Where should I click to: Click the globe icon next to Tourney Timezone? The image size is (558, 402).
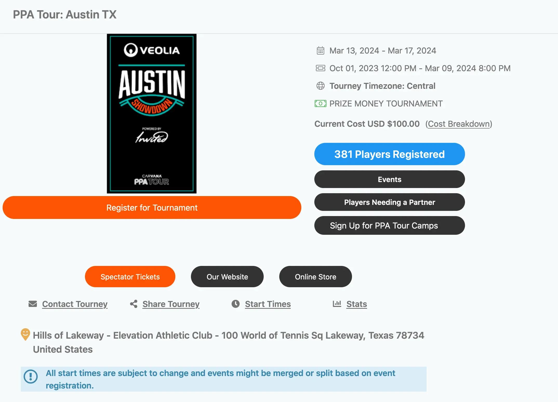pyautogui.click(x=321, y=86)
